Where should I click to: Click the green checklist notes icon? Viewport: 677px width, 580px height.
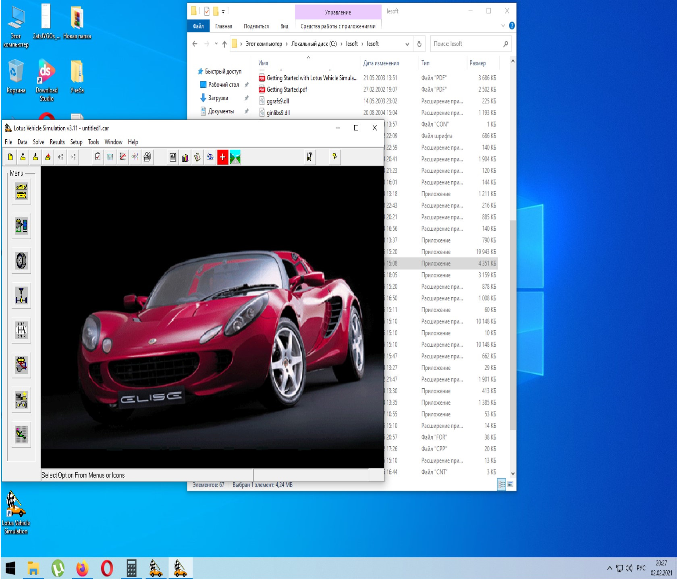[197, 157]
